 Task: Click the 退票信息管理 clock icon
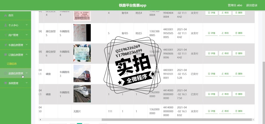[x=6, y=73]
